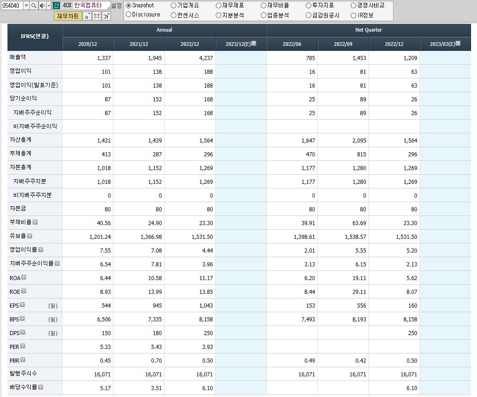Screen dimensions: 477x397
Task: Select the 경쟁사비교 radio button
Action: click(x=354, y=6)
